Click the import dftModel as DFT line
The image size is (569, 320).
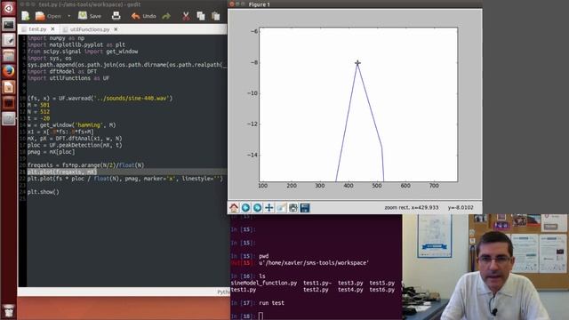[62, 71]
